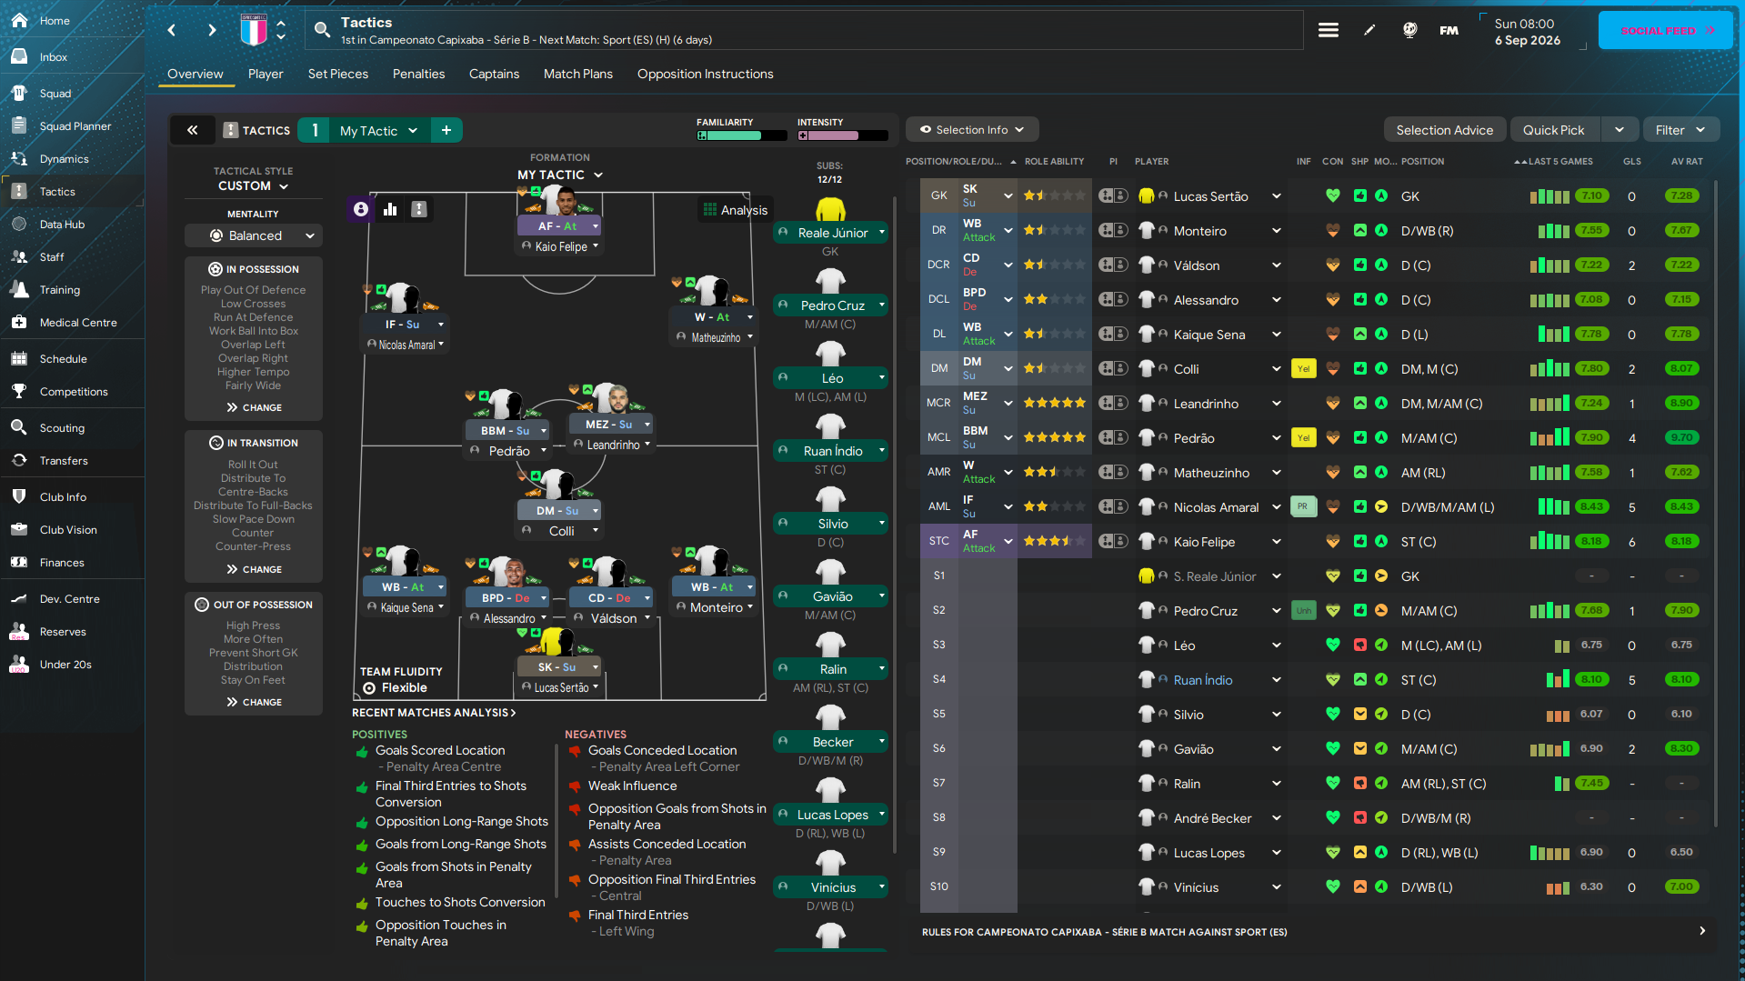Image resolution: width=1745 pixels, height=981 pixels.
Task: Open the hamburger menu icon
Action: pos(1329,30)
